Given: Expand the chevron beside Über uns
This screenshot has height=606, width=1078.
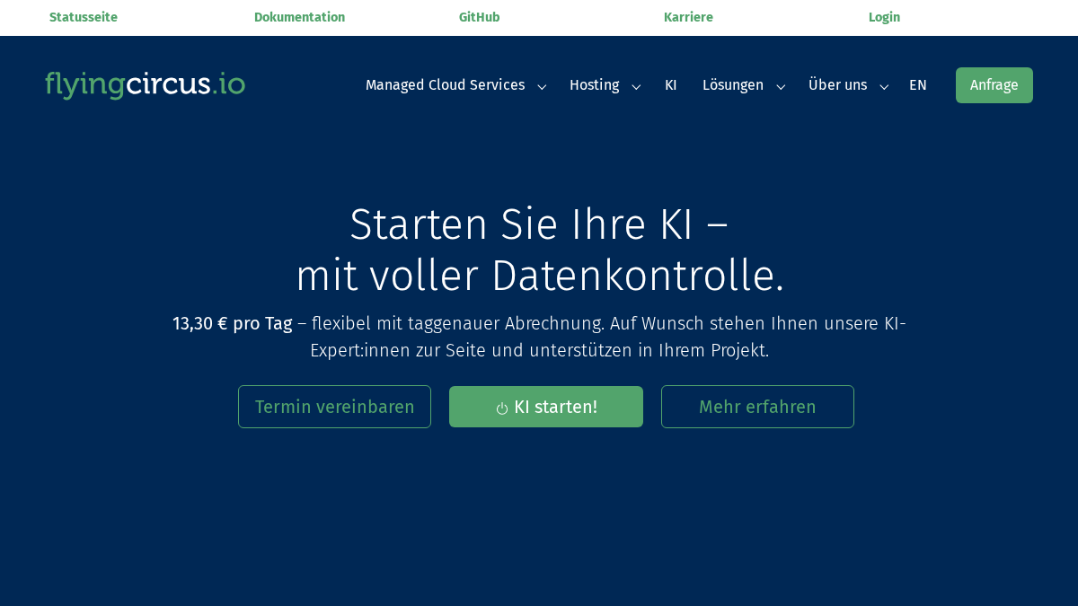Looking at the screenshot, I should pyautogui.click(x=884, y=87).
